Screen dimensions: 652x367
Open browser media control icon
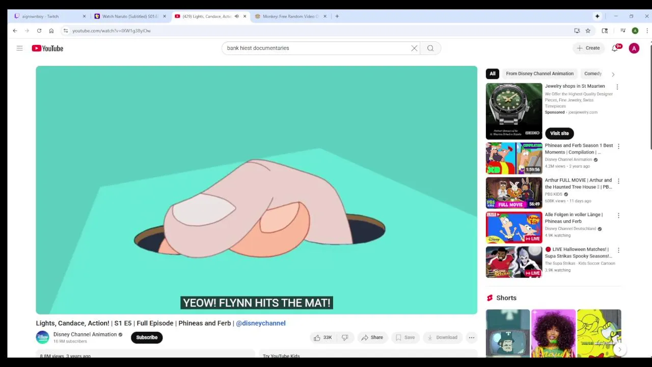tap(622, 31)
